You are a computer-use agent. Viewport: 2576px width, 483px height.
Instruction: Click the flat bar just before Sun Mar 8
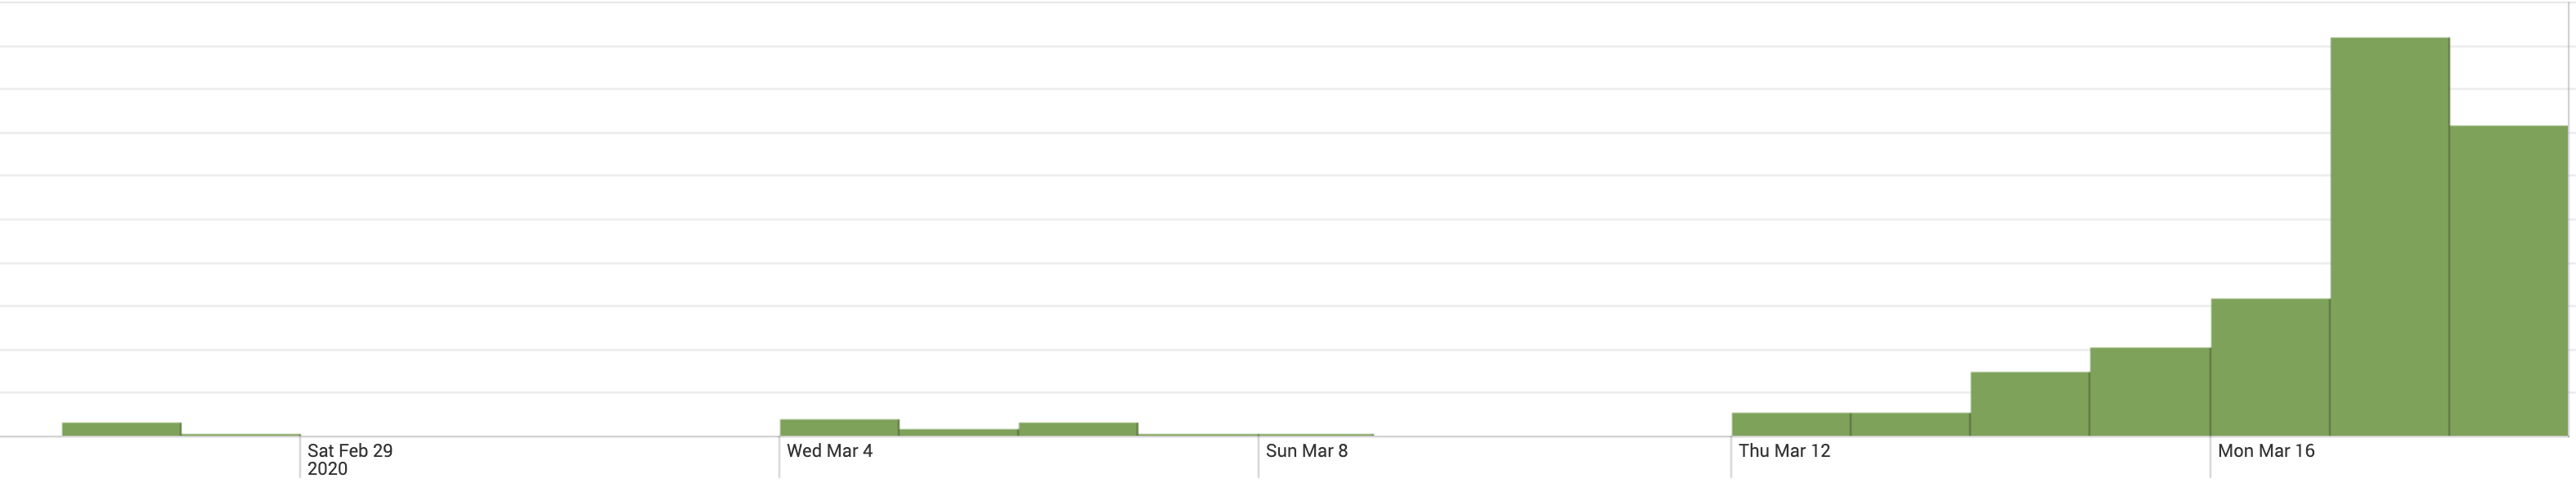tap(1198, 435)
